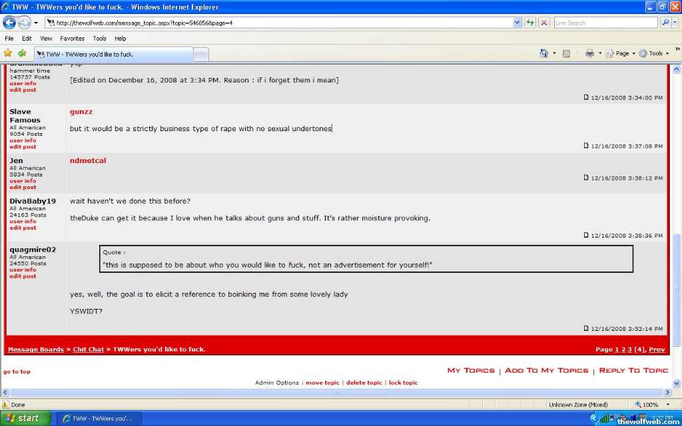
Task: Expand the address bar URL dropdown
Action: click(517, 23)
